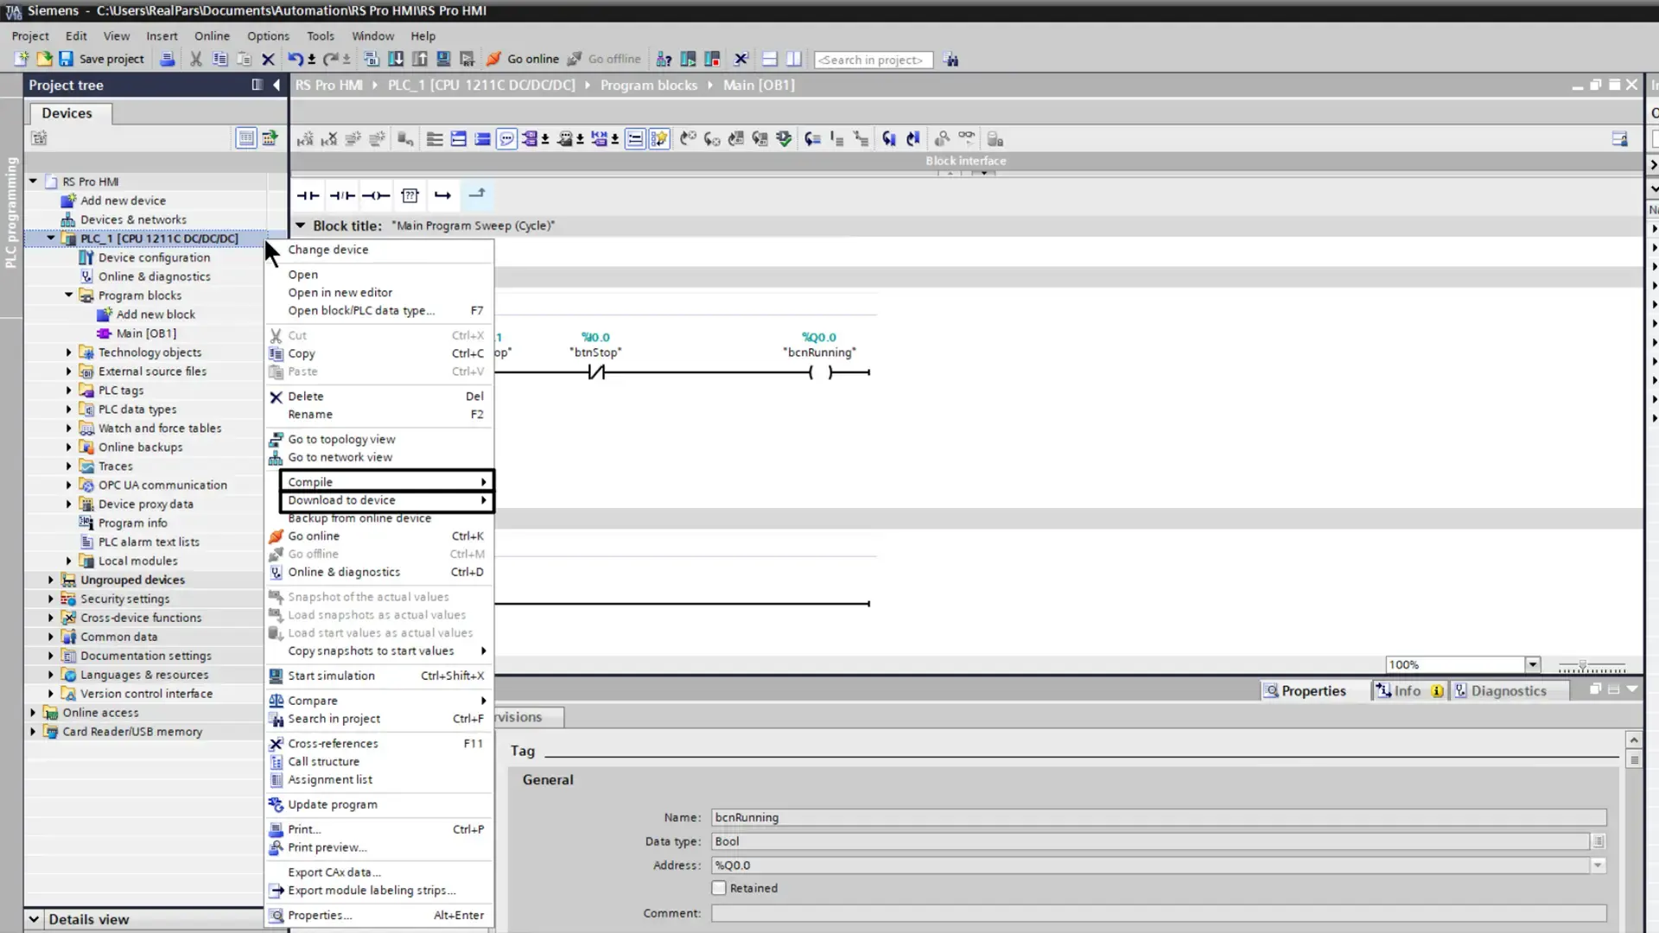Toggle network comments with the speech bubble icon
The width and height of the screenshot is (1659, 933).
pyautogui.click(x=506, y=138)
